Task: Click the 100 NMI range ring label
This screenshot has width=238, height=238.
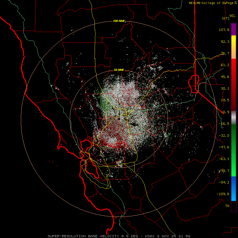Action: (x=119, y=21)
